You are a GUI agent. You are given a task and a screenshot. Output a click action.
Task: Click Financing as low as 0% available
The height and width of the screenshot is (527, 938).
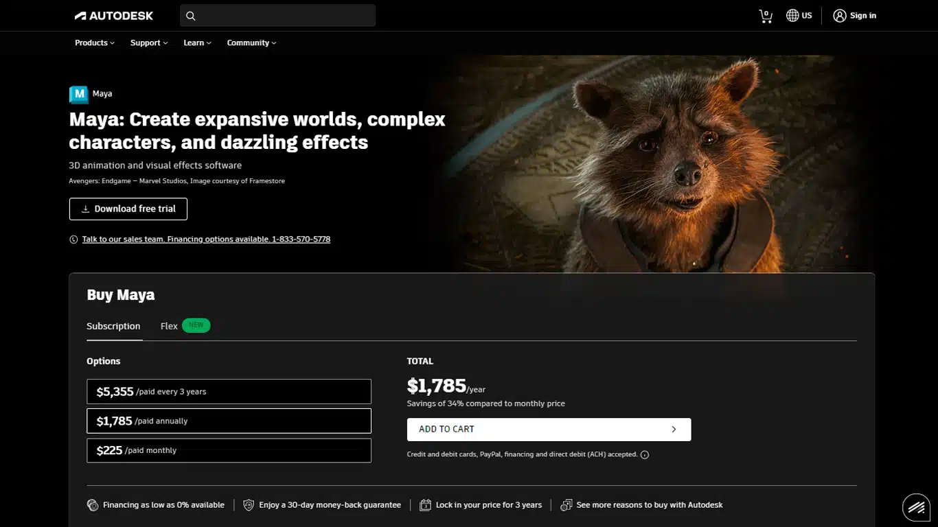163,505
